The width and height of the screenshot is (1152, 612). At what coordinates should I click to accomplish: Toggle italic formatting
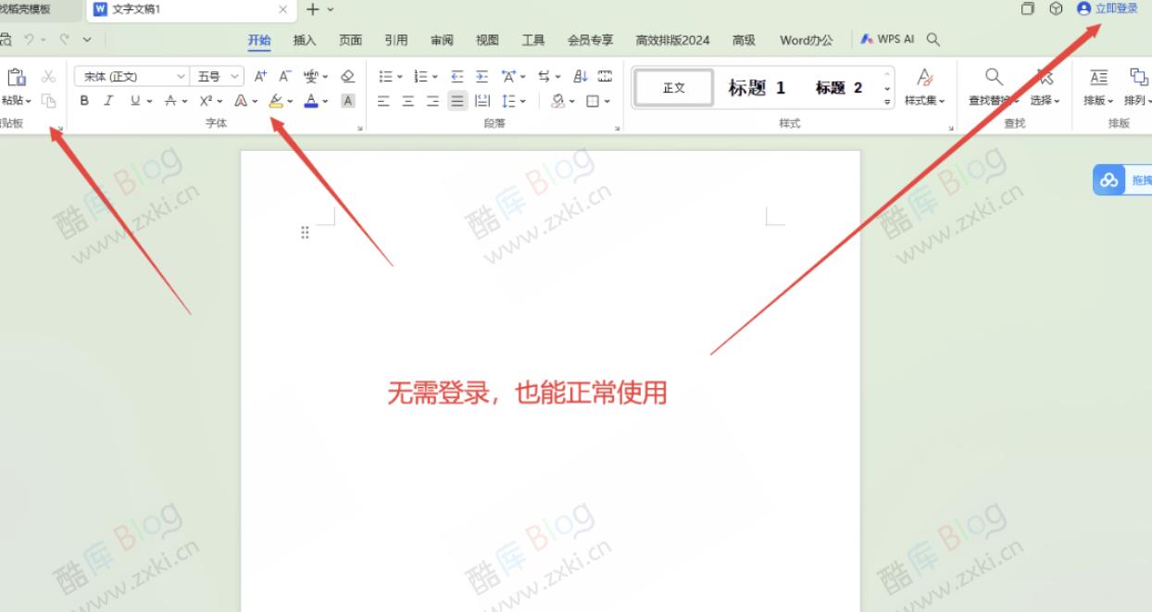click(108, 101)
